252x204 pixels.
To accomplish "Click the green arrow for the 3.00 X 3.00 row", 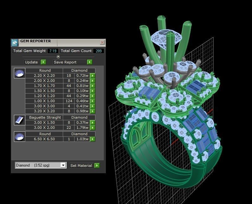I will click(x=93, y=106).
